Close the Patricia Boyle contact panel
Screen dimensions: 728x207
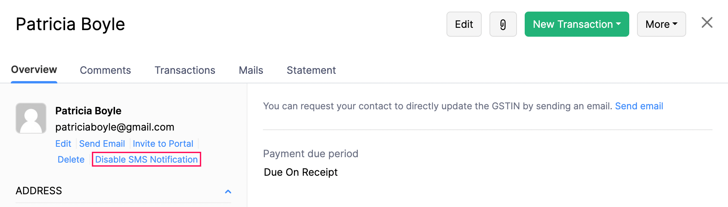click(x=707, y=23)
